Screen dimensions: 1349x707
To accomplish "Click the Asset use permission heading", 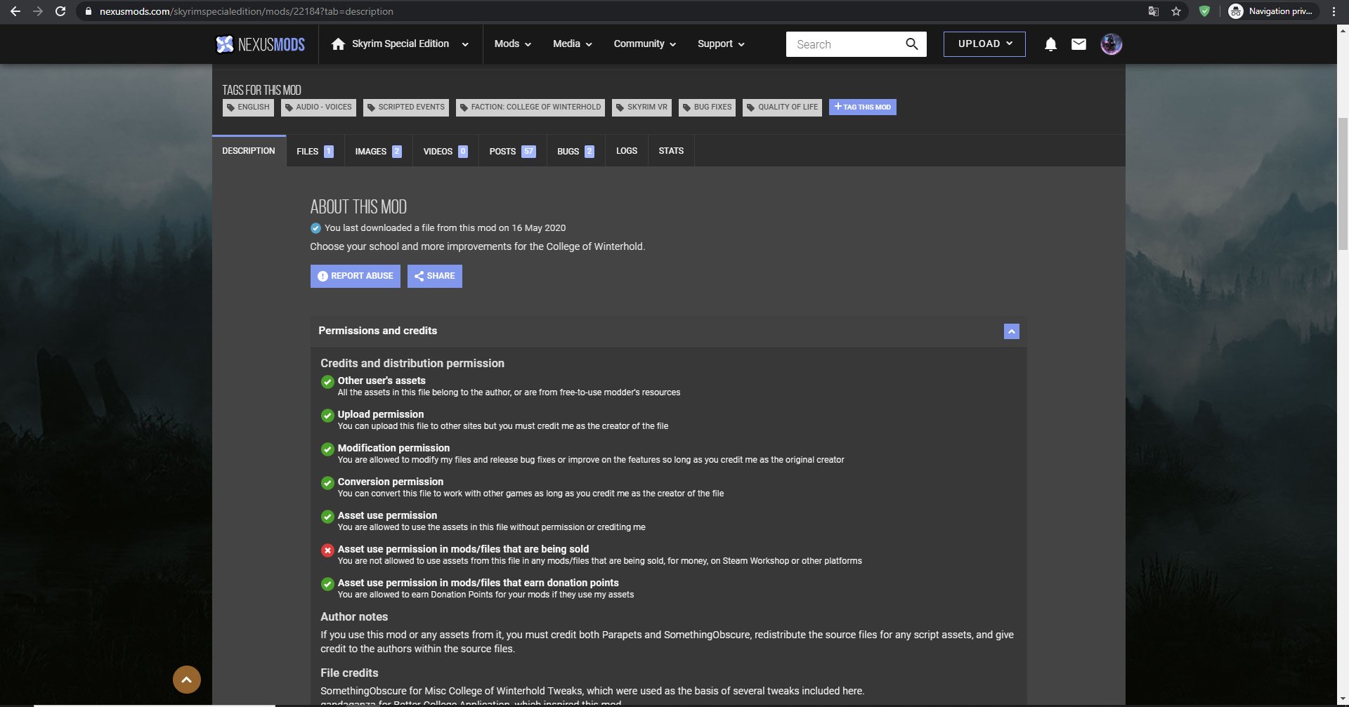I will pos(387,515).
